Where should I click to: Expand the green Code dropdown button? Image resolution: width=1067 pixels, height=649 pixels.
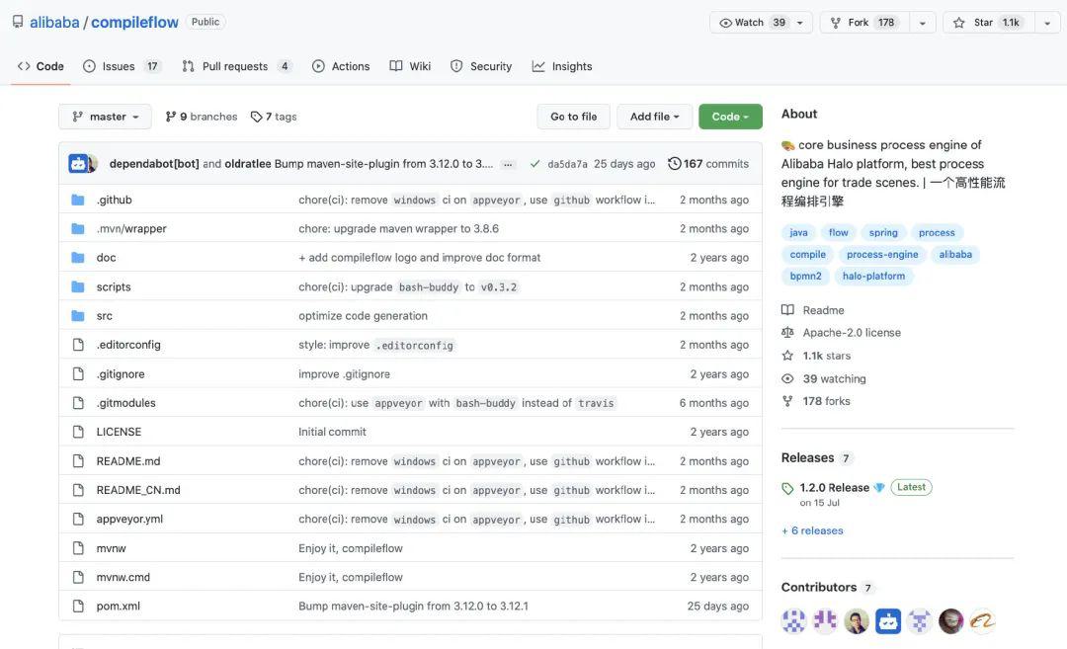(x=730, y=117)
